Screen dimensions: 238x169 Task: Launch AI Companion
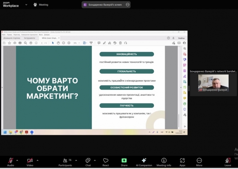pyautogui.click(x=144, y=161)
